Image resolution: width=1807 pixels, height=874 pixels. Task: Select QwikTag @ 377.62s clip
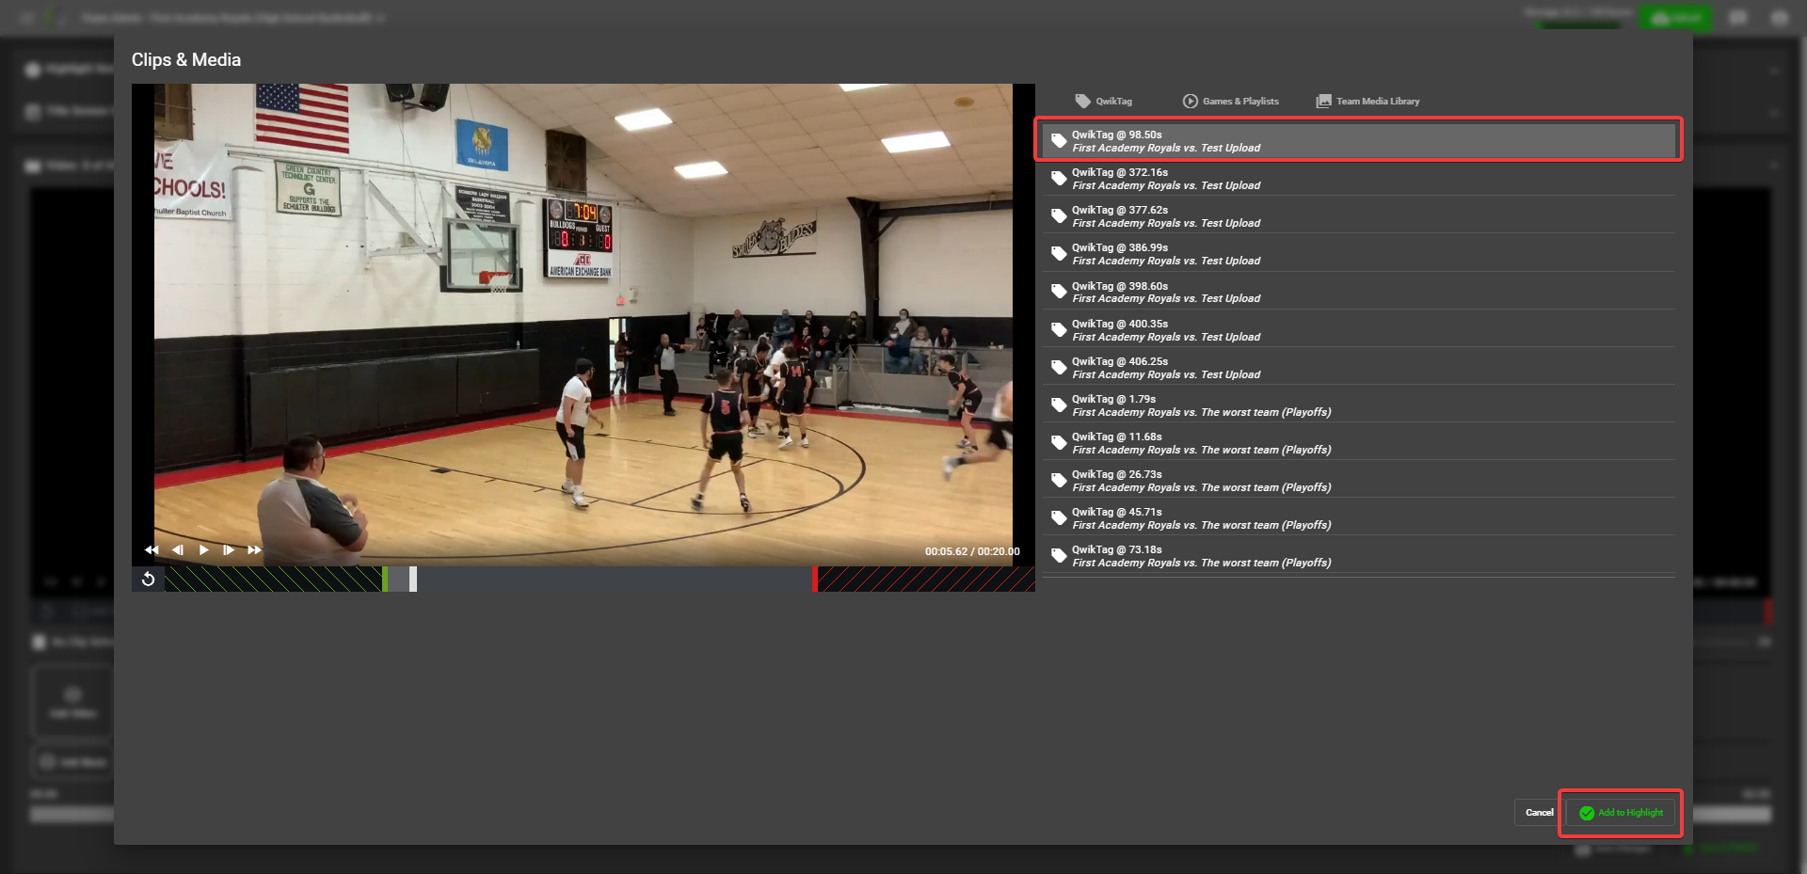(1359, 216)
